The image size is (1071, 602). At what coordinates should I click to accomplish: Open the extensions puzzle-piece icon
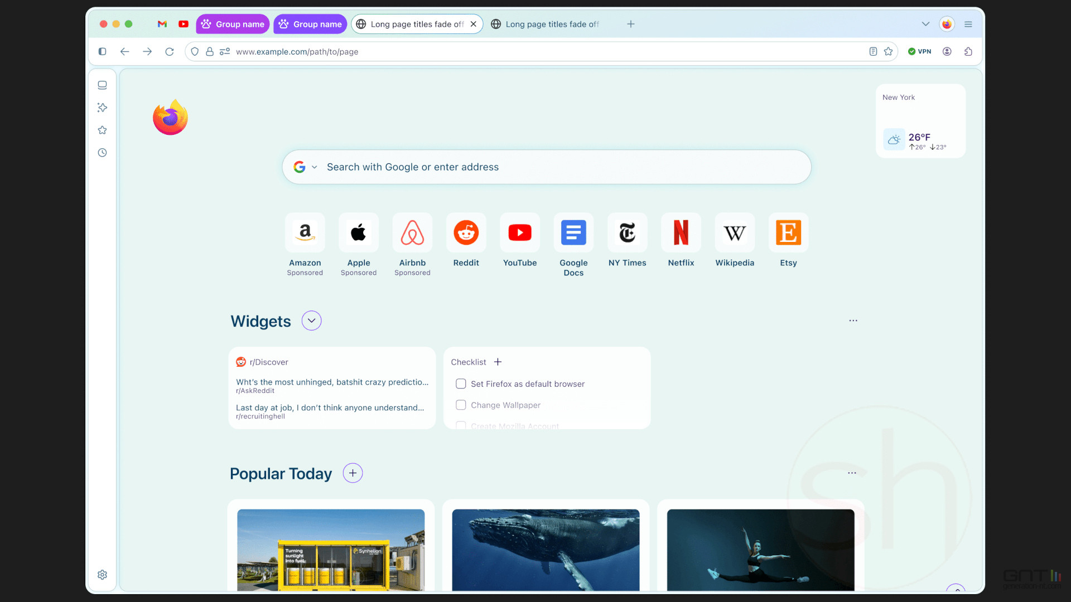[968, 51]
